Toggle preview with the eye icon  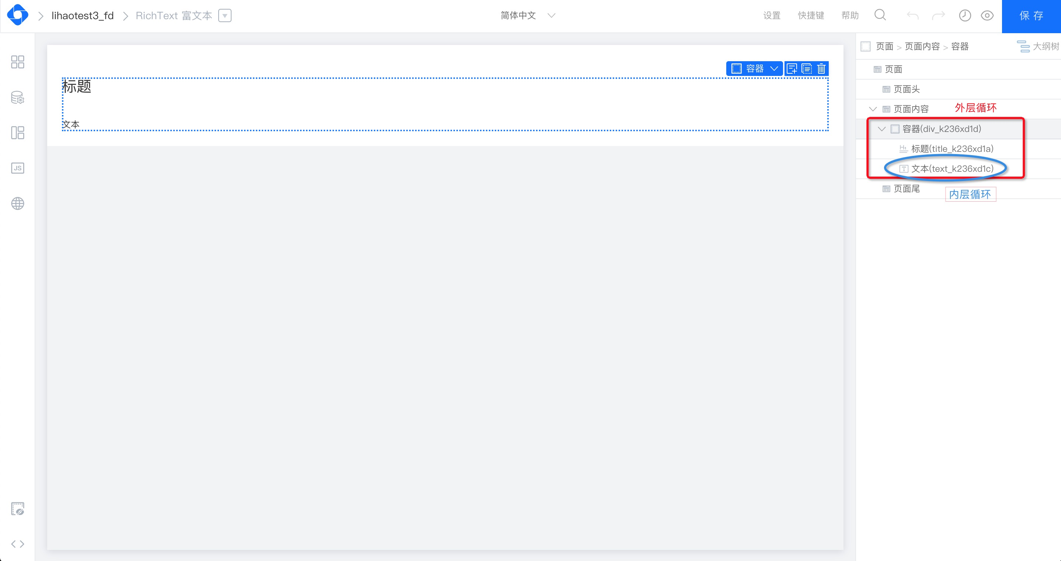coord(987,15)
